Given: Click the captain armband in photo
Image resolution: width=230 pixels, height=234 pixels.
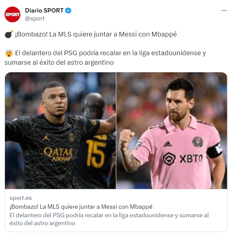Looking at the screenshot, I should click(214, 151).
